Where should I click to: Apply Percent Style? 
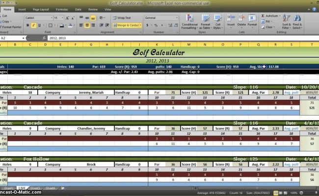pos(156,25)
